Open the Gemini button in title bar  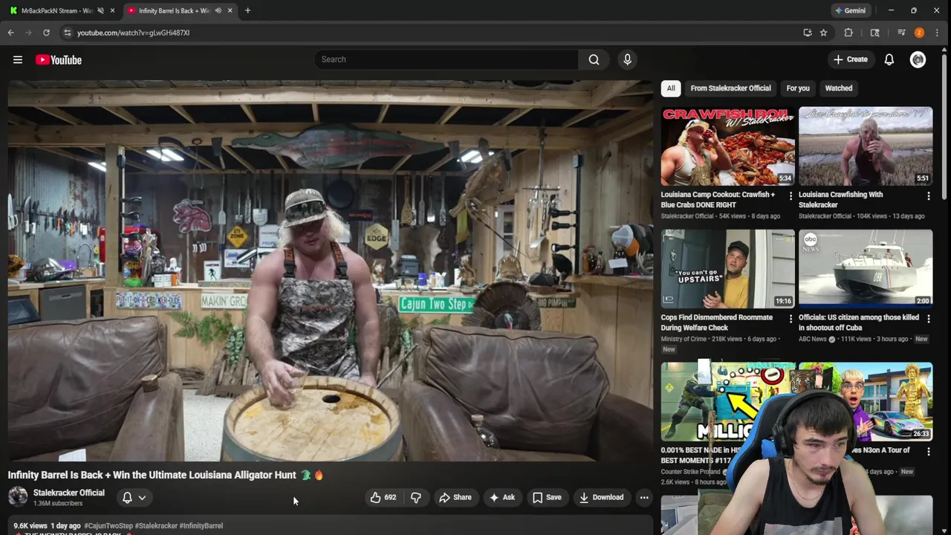pos(850,10)
